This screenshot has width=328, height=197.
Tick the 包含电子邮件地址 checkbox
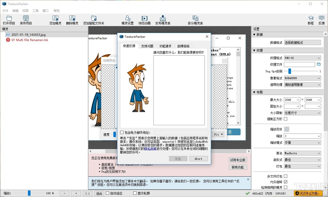122,133
